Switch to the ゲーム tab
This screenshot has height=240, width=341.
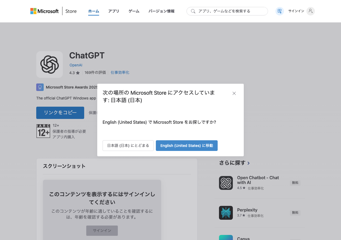(134, 11)
